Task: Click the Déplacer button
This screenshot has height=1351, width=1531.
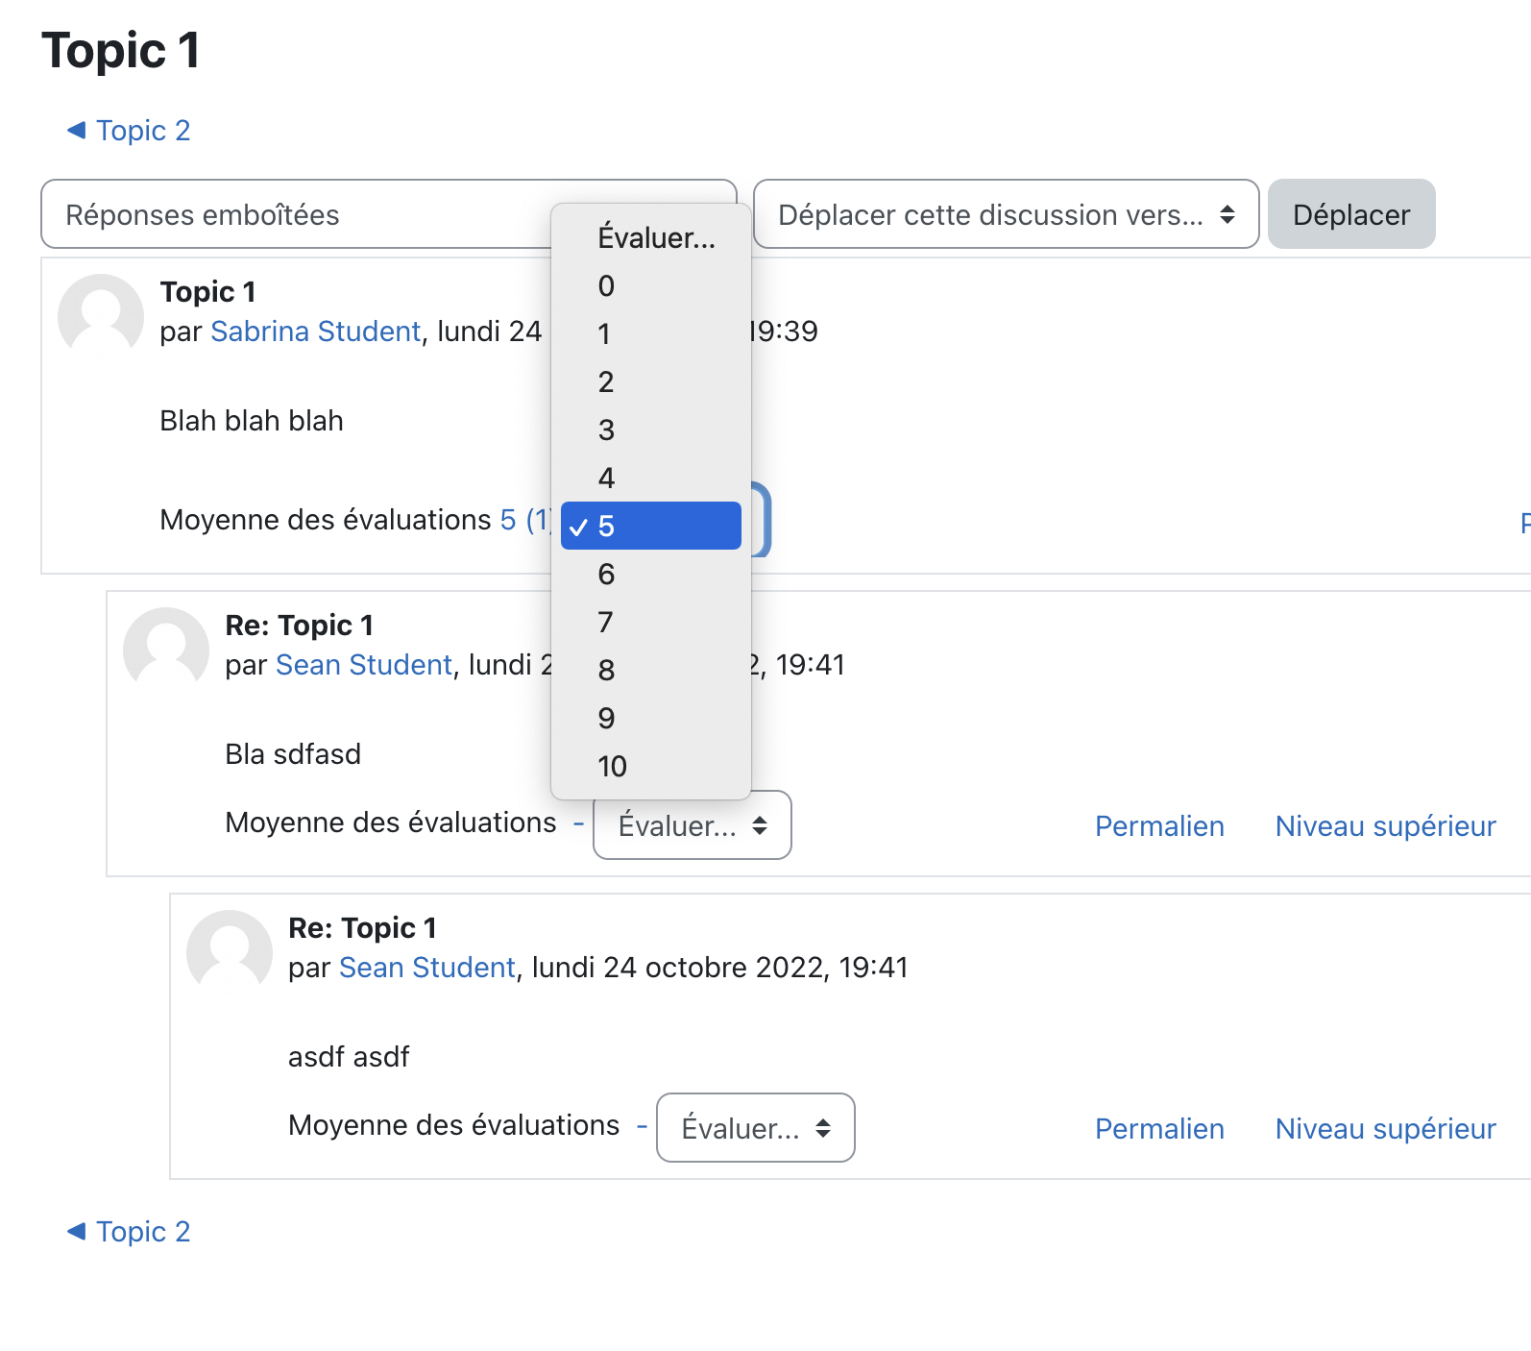Action: [x=1351, y=214]
